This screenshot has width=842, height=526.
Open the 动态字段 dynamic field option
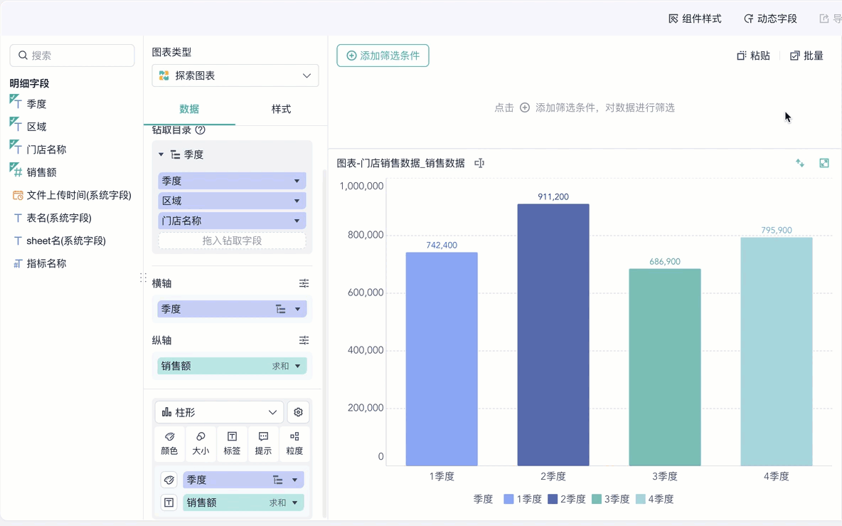coord(770,19)
